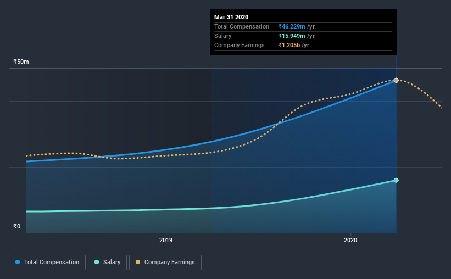Viewport: 451px width, 279px height.
Task: Click the ₹46.229m total compensation value
Action: [292, 26]
